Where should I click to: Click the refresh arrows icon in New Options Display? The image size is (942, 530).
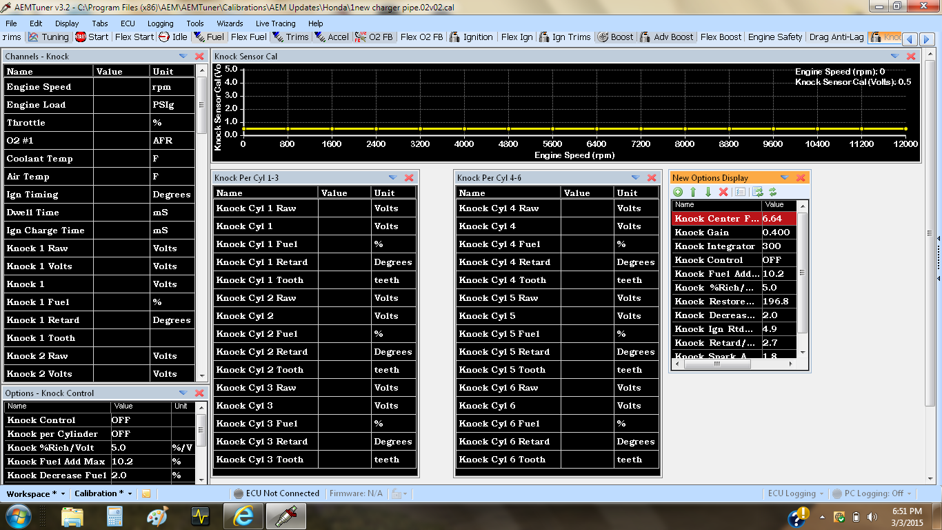click(x=773, y=192)
